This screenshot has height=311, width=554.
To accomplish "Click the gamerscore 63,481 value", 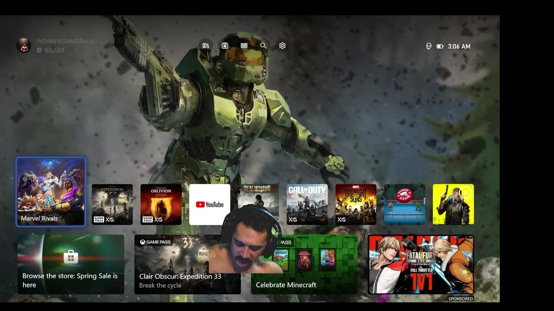I will (54, 50).
